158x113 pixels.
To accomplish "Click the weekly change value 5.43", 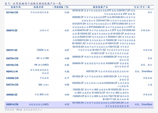I will pos(67,12).
